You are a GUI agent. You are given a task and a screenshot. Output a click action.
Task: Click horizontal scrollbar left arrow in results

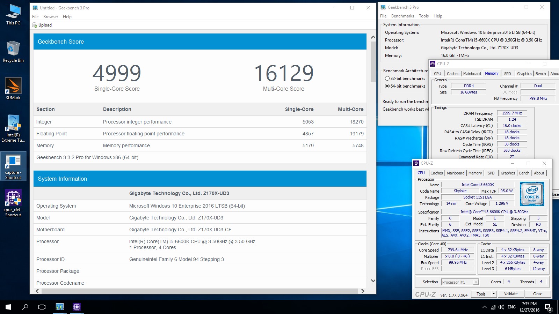pyautogui.click(x=37, y=291)
